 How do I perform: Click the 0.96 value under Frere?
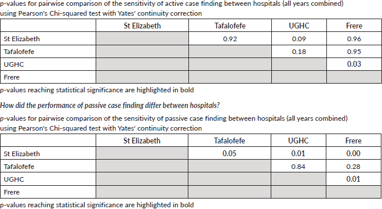coord(354,39)
